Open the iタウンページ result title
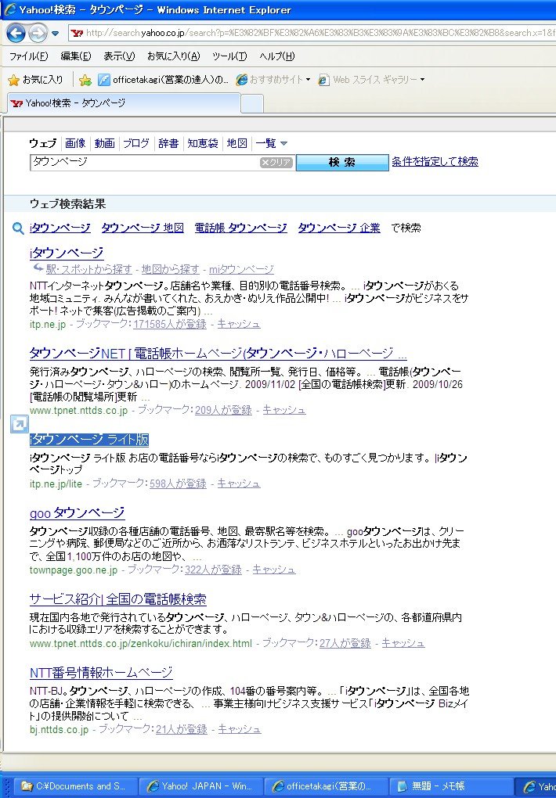The width and height of the screenshot is (556, 798). pyautogui.click(x=67, y=253)
